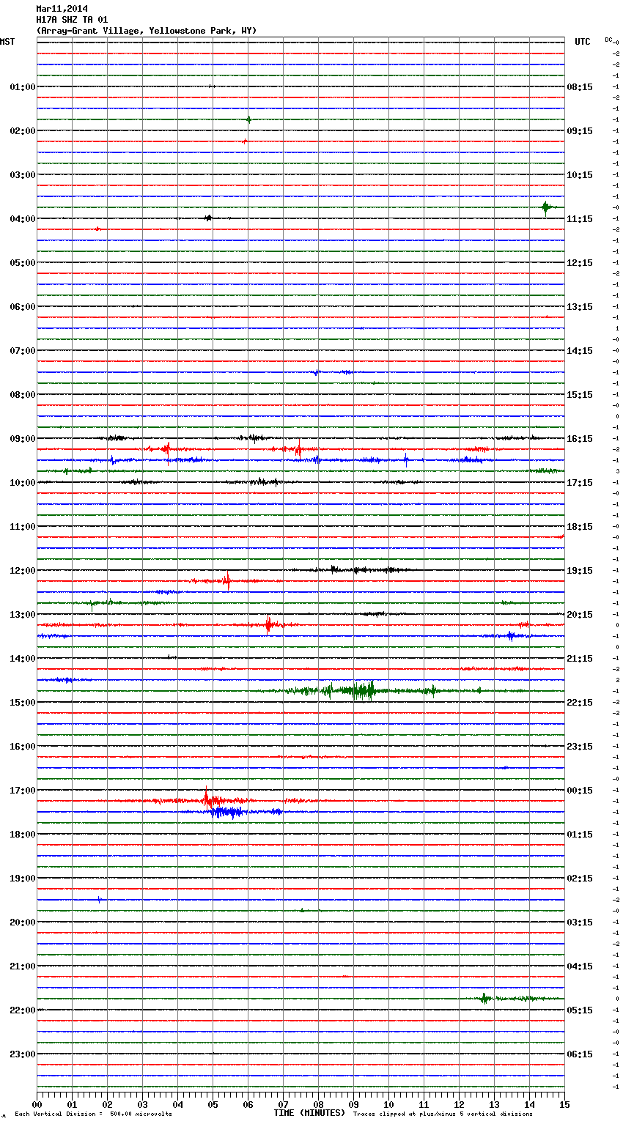Select the 14:00 MST time label

[x=22, y=659]
